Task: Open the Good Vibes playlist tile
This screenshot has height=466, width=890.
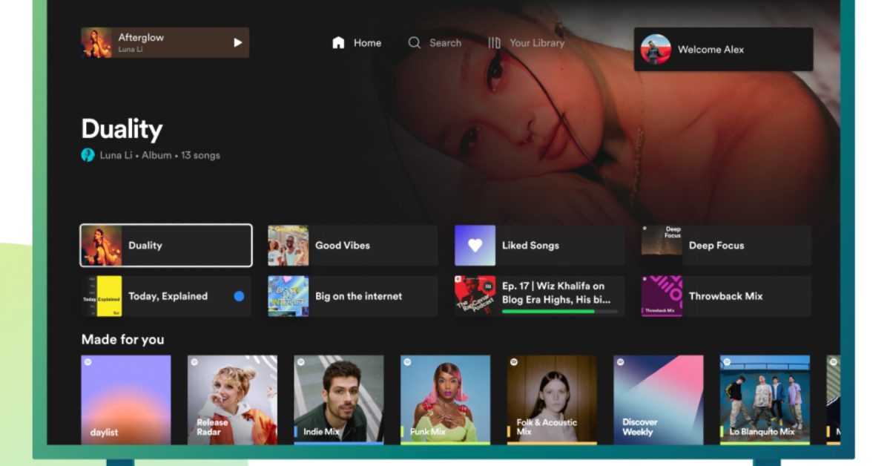Action: point(353,246)
